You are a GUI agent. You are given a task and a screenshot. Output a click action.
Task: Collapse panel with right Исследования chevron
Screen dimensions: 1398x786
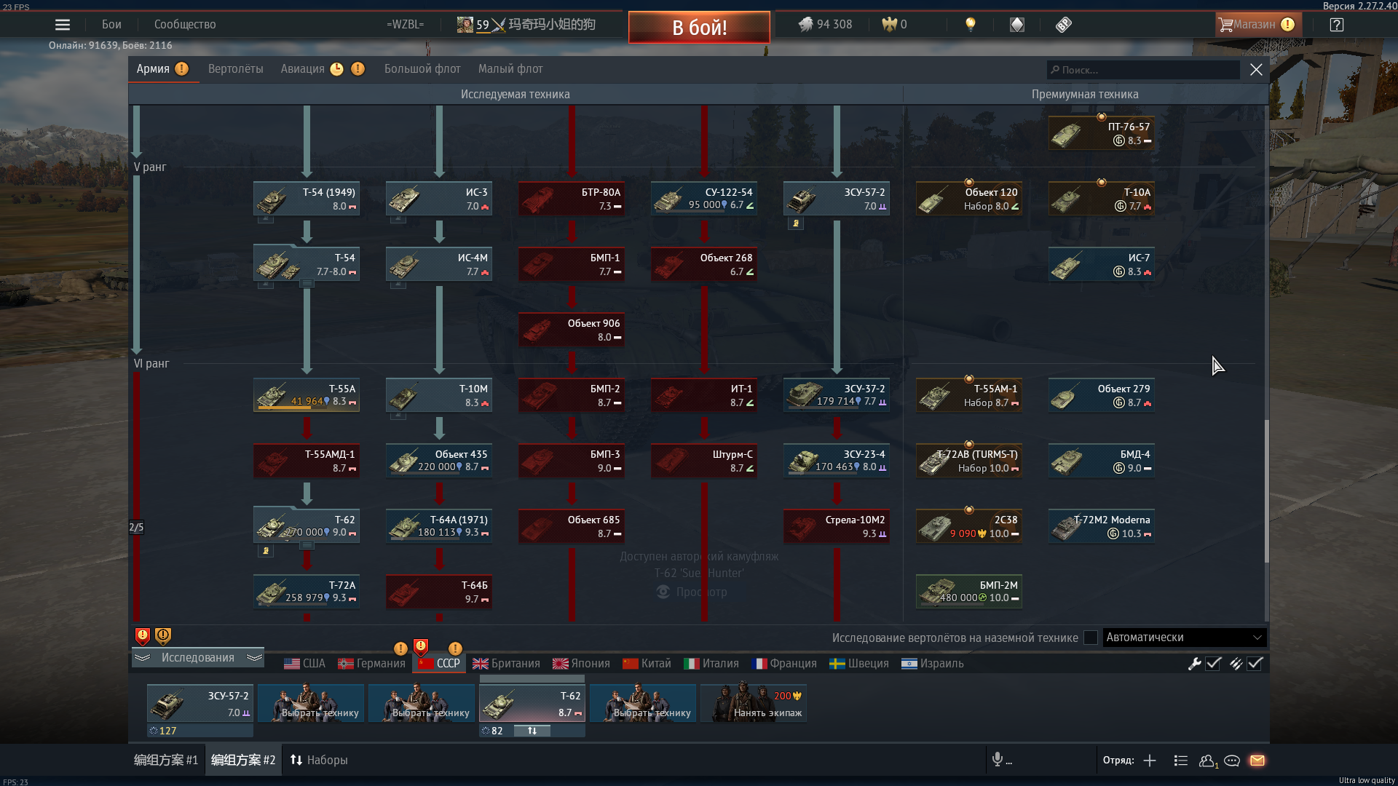pyautogui.click(x=254, y=658)
